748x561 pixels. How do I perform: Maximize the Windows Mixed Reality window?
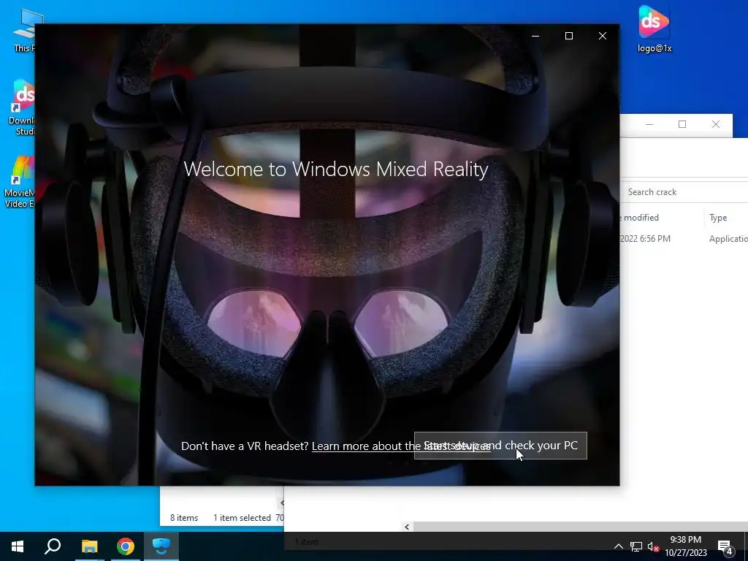[x=568, y=37]
